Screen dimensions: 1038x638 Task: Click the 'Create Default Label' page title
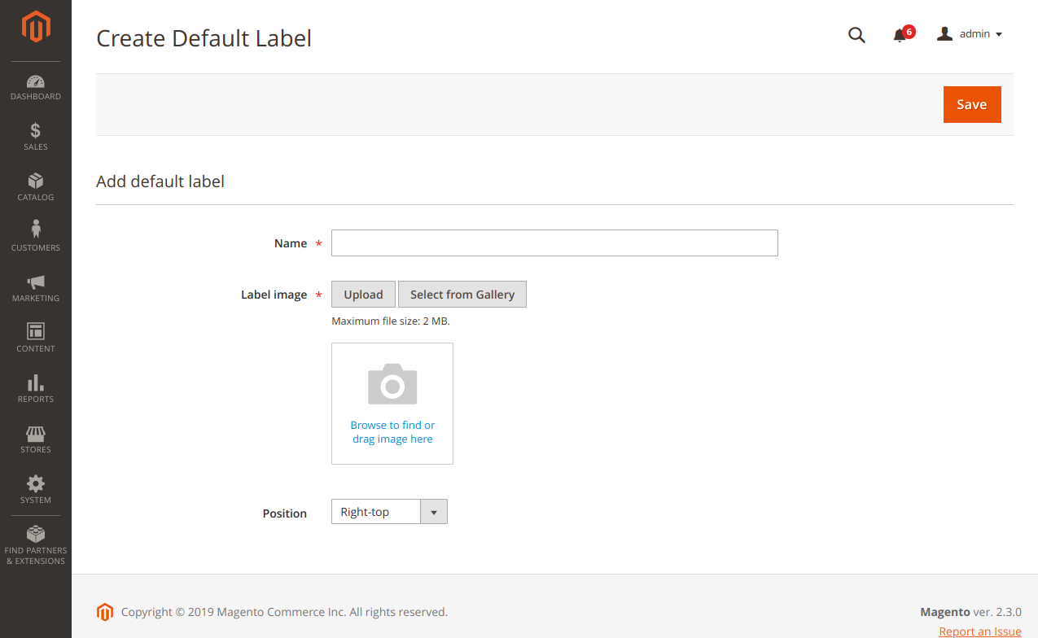tap(204, 38)
